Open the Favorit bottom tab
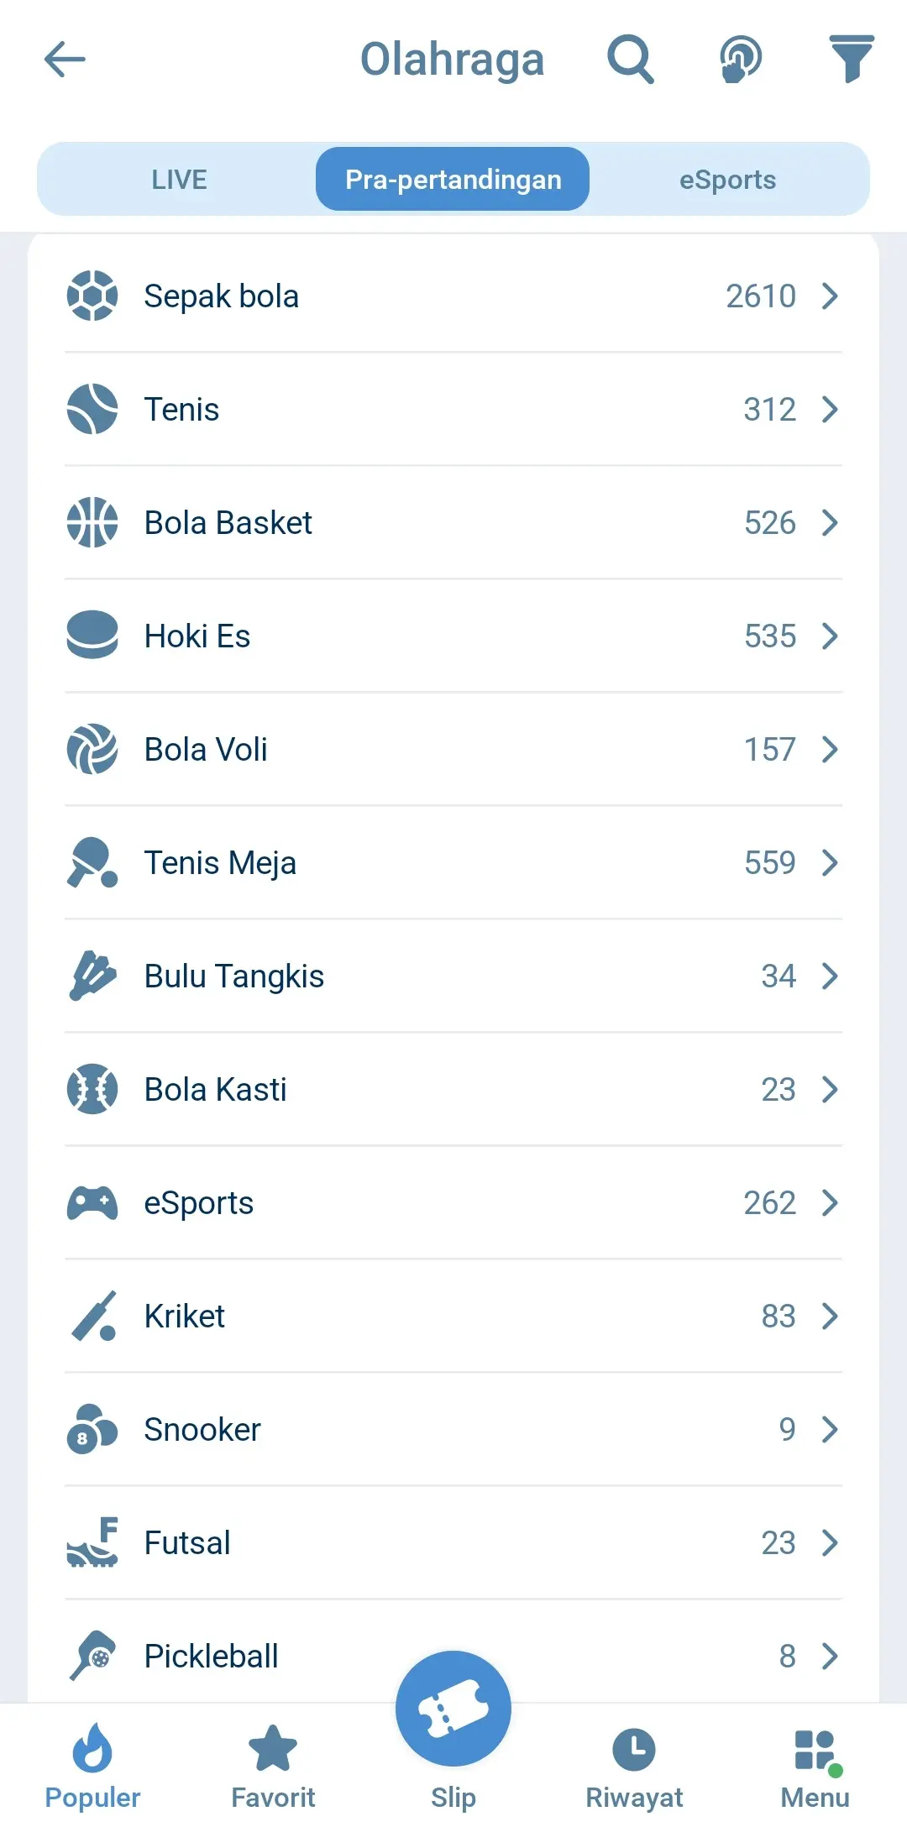Viewport: 907px width, 1827px height. click(x=273, y=1763)
